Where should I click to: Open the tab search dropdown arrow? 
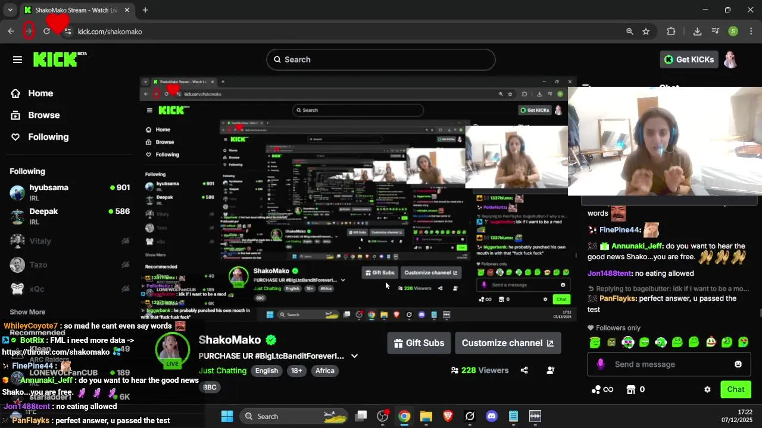[x=10, y=10]
